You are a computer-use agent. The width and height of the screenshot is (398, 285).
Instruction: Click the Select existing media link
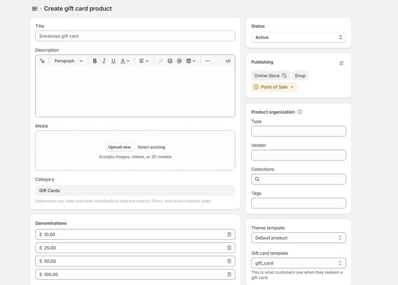tap(151, 147)
